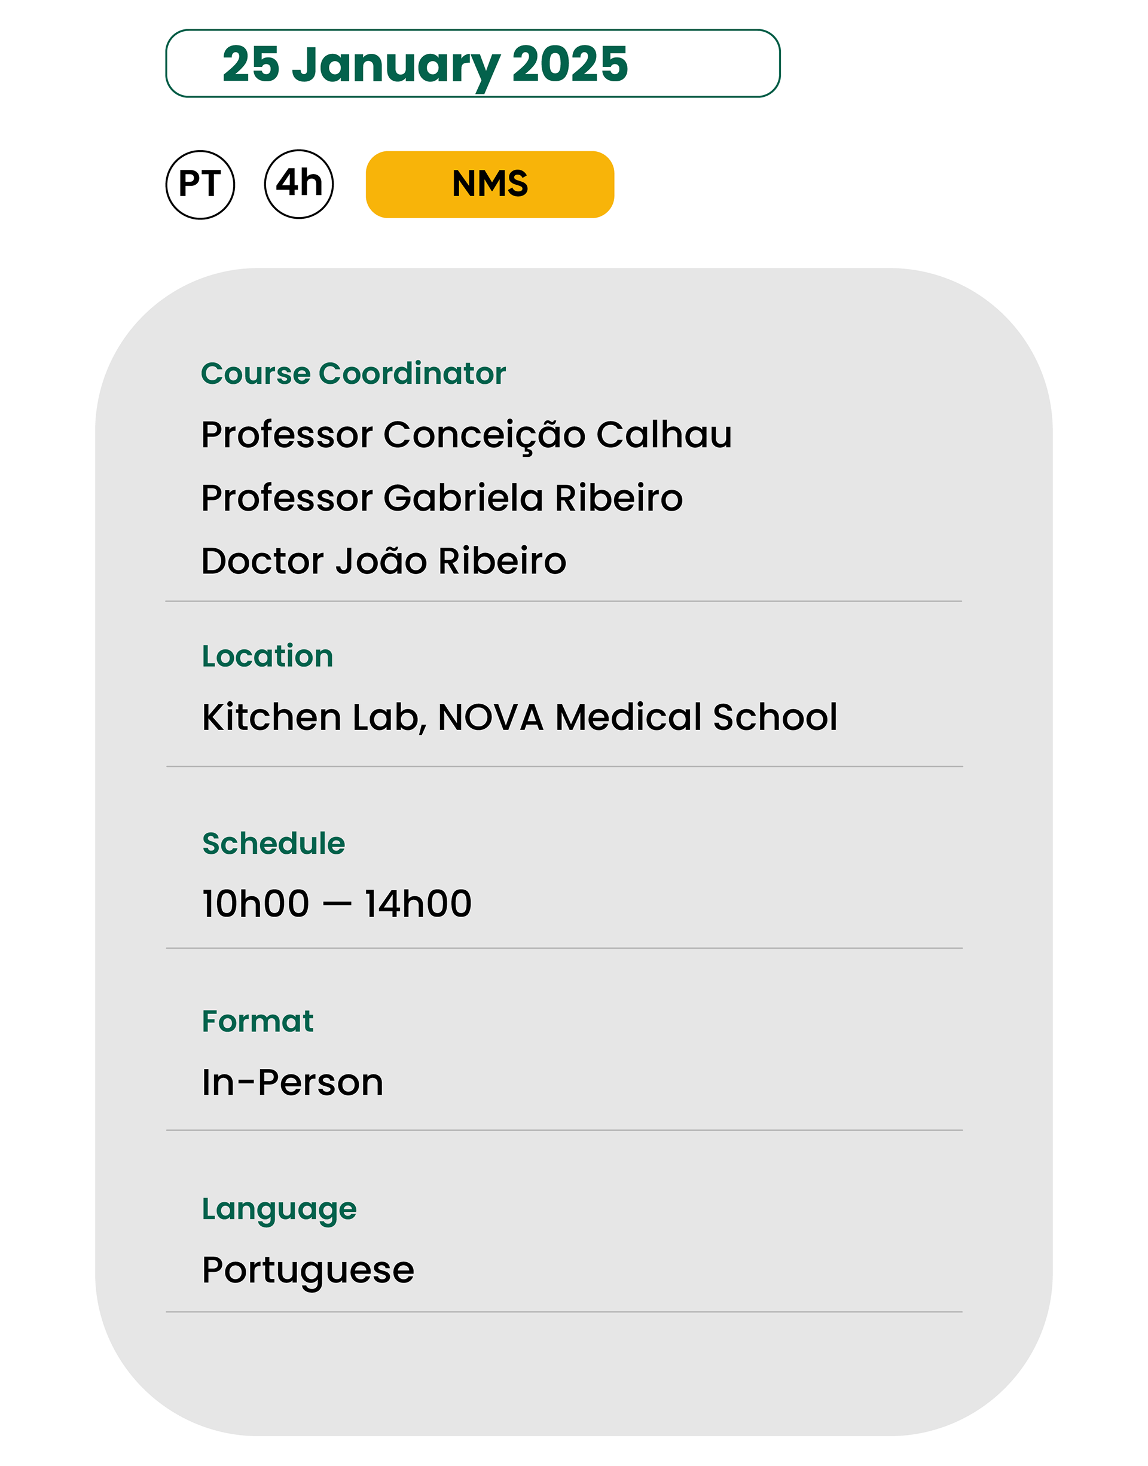
Task: Click Kitchen Lab, NOVA Medical School text
Action: pos(520,717)
